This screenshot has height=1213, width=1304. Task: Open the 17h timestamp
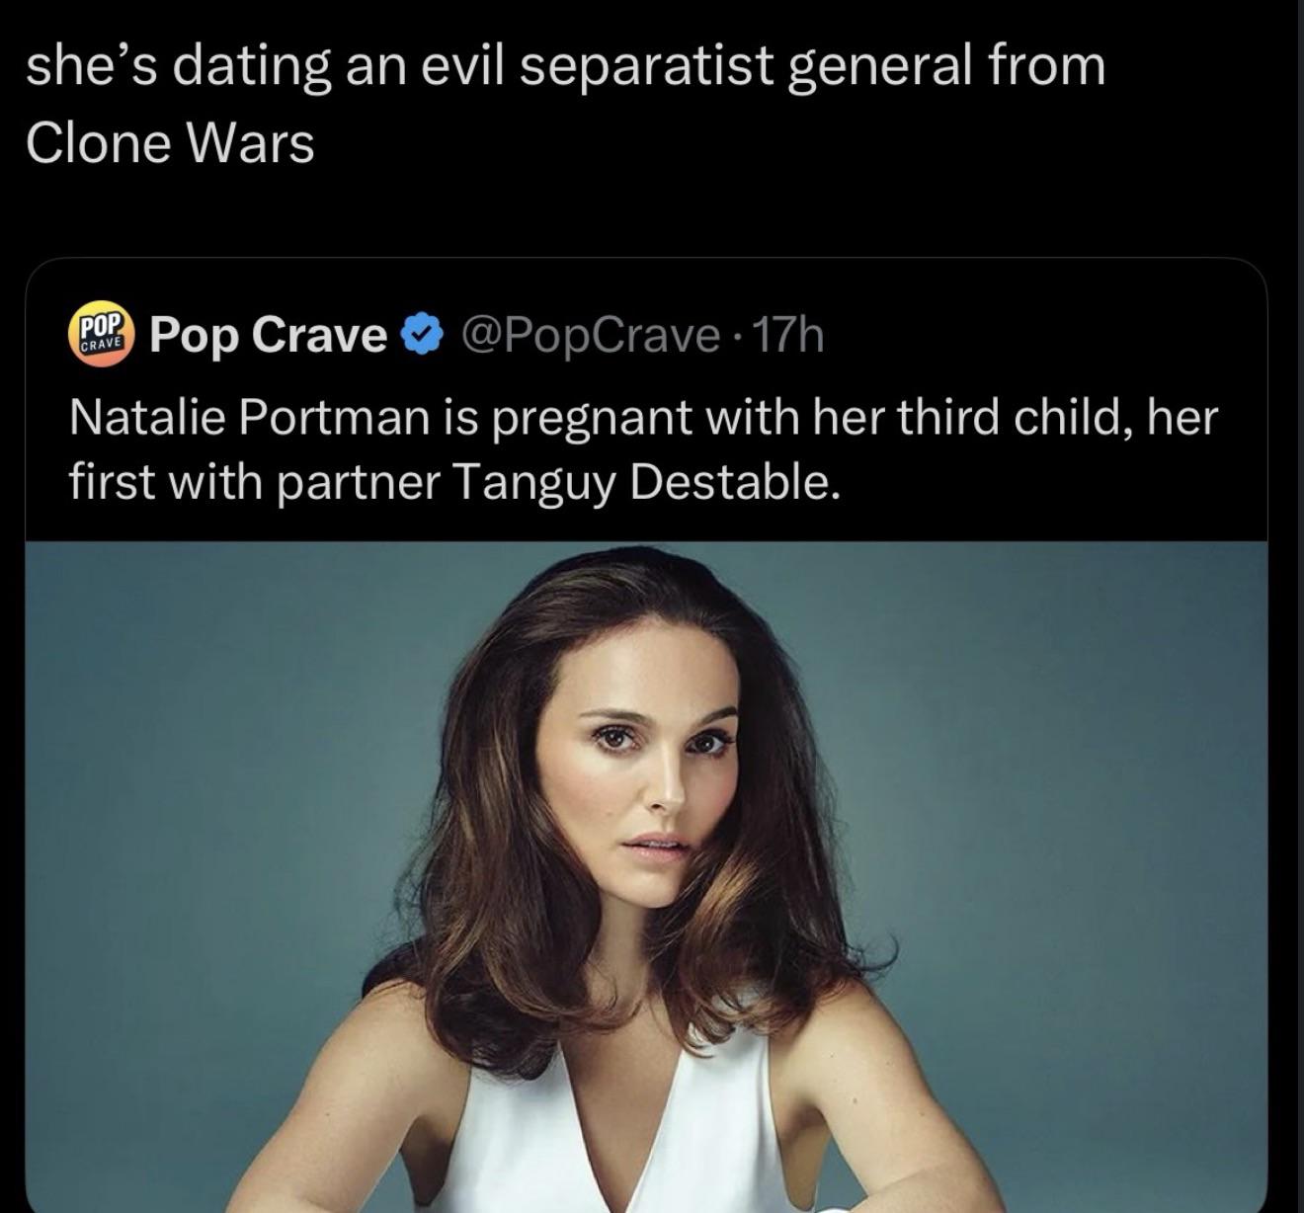(788, 336)
